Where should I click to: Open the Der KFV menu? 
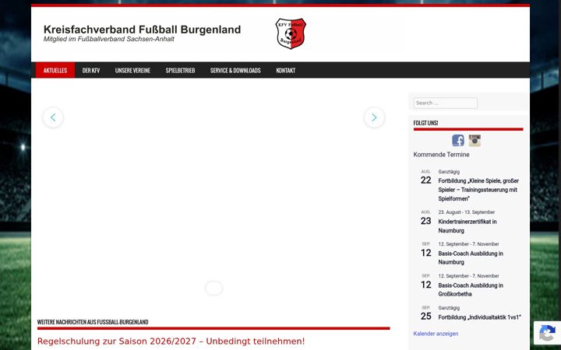pos(91,70)
